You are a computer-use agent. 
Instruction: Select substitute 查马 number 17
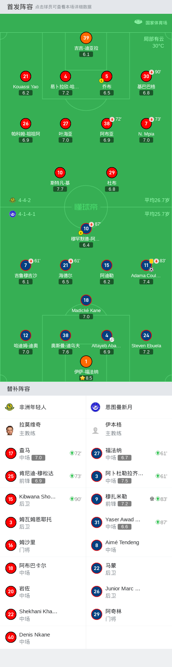[43, 453]
